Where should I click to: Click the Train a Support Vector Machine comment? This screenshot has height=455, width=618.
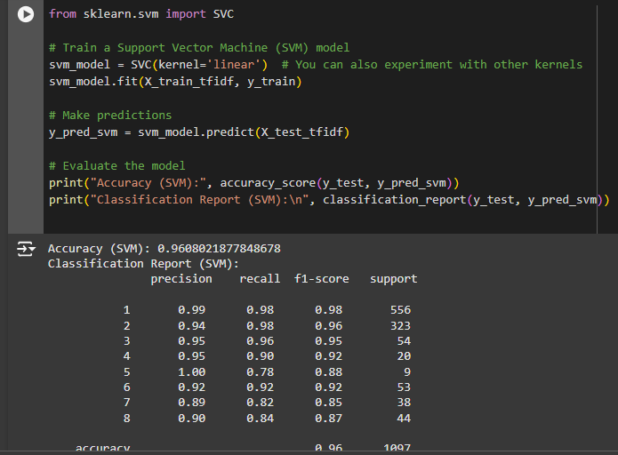point(199,47)
